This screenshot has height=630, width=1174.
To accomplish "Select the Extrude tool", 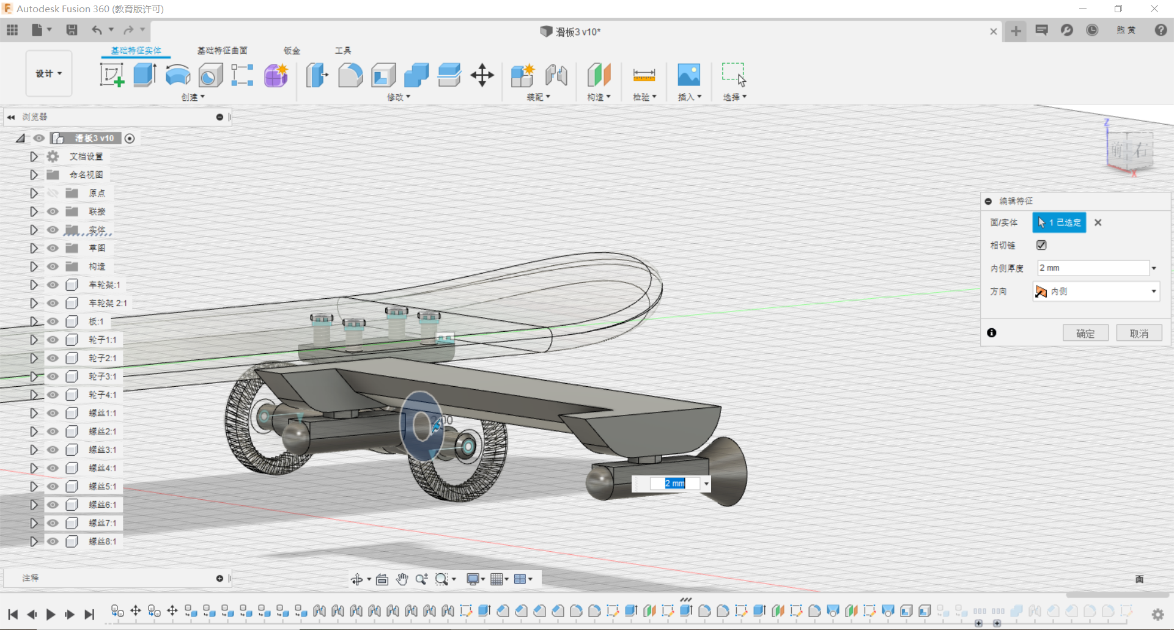I will tap(145, 75).
